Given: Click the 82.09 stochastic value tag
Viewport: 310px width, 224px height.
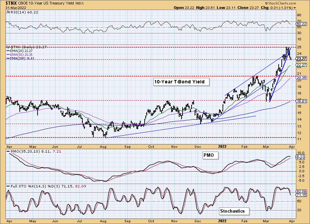Looking at the screenshot, I should tap(302, 192).
